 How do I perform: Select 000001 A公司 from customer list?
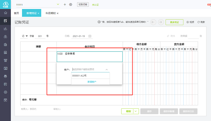point(90,76)
